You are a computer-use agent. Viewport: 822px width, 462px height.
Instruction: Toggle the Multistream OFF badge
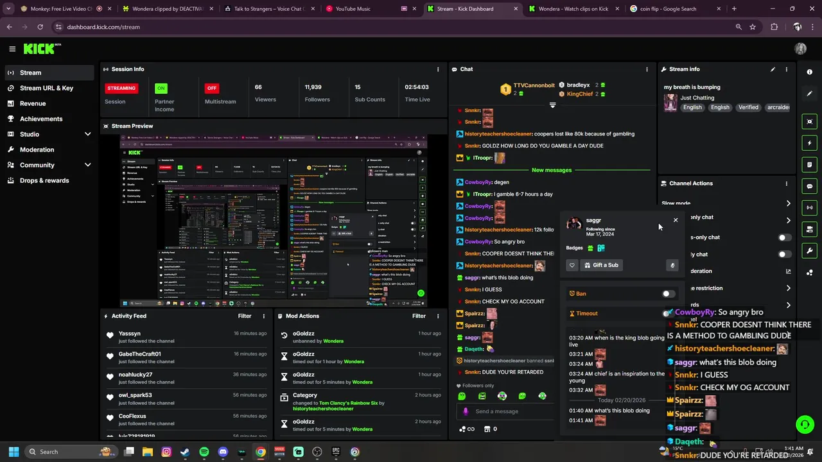211,88
